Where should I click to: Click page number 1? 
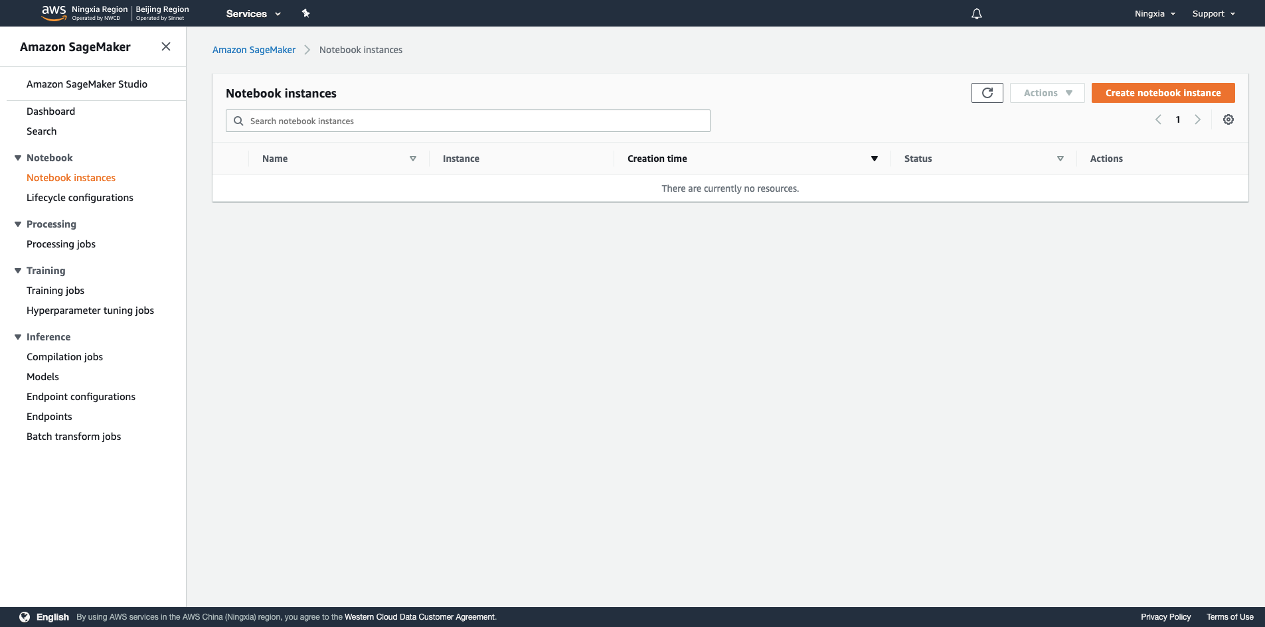1178,119
